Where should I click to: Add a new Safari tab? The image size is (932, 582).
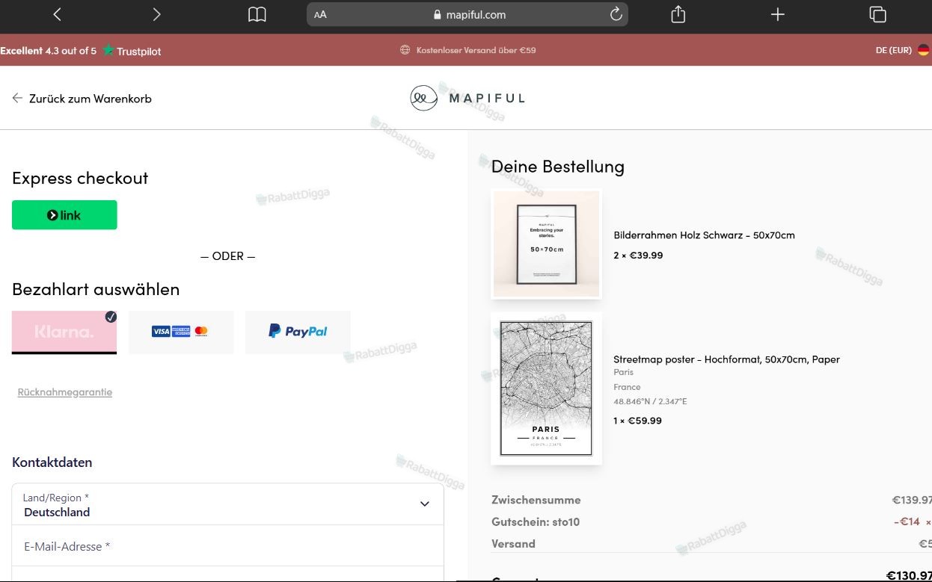[x=777, y=14]
